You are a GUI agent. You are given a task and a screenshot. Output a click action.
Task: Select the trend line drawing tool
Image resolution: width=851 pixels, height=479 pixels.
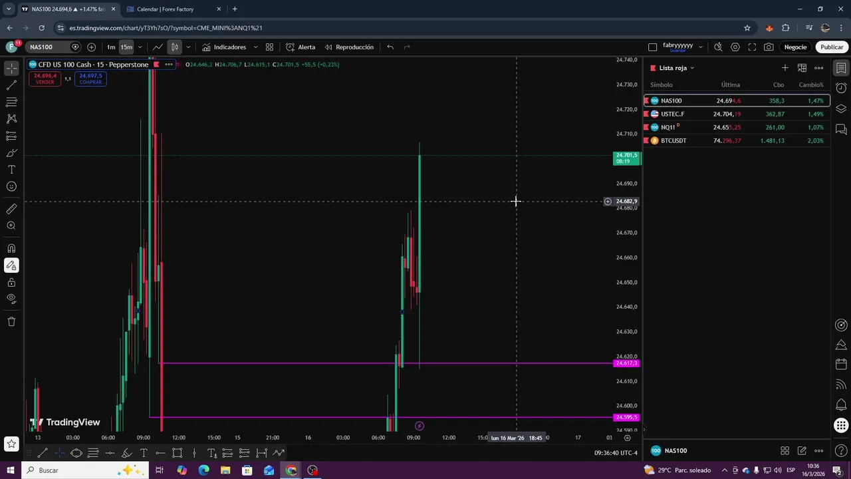(x=11, y=85)
